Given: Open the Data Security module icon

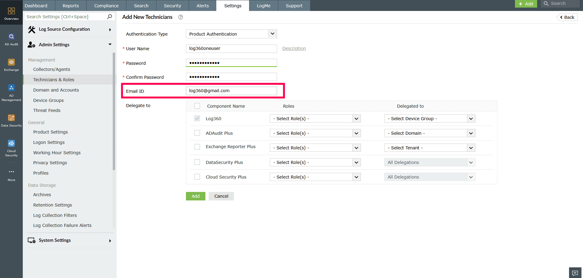Looking at the screenshot, I should pyautogui.click(x=11, y=118).
